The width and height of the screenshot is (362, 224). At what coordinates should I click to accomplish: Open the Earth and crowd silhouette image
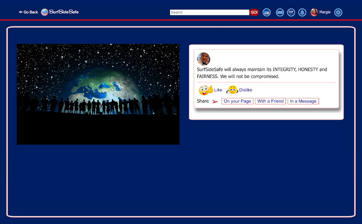click(98, 94)
